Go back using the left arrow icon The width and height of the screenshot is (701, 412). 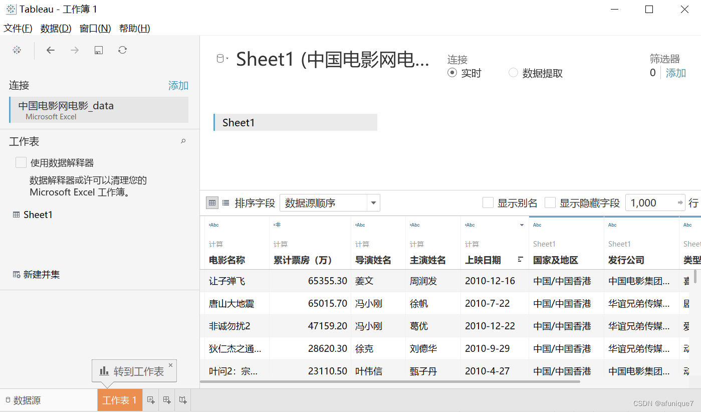(51, 50)
